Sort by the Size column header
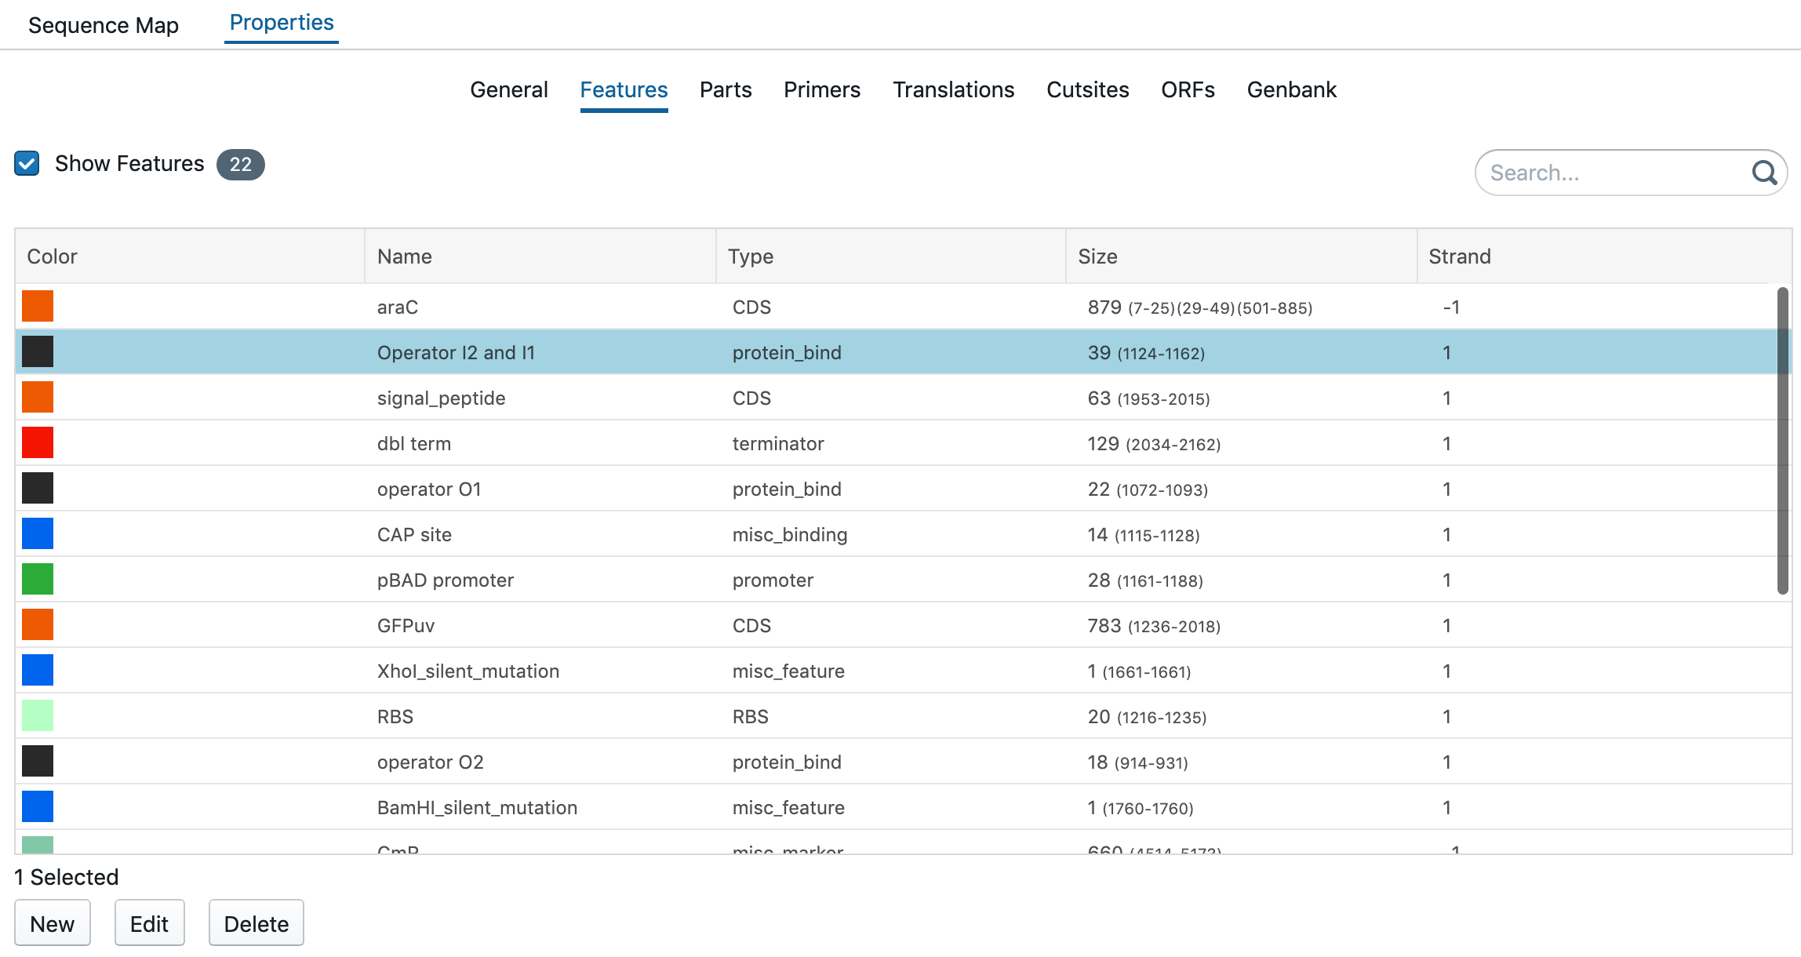1801x957 pixels. [1097, 257]
